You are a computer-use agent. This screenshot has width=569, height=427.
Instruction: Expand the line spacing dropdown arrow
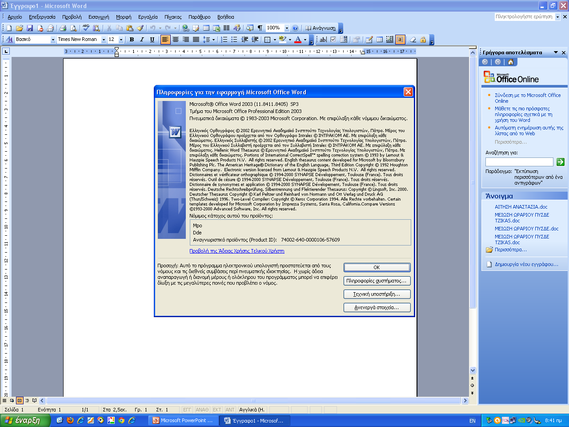tap(213, 40)
